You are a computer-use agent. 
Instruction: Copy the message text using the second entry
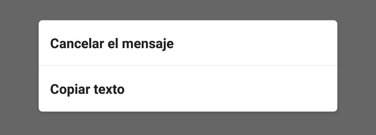pos(188,89)
